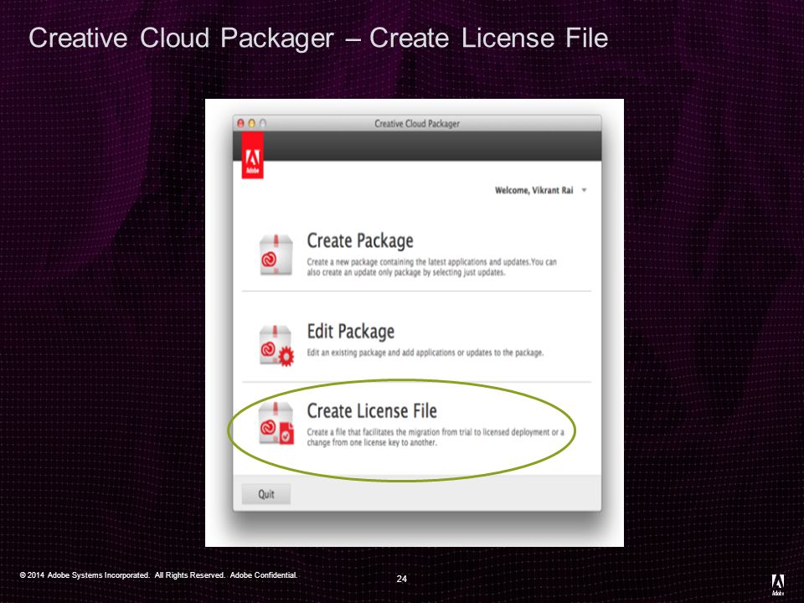
Task: Open the Welcome, Vikrant Rai dropdown arrow
Action: pos(584,190)
